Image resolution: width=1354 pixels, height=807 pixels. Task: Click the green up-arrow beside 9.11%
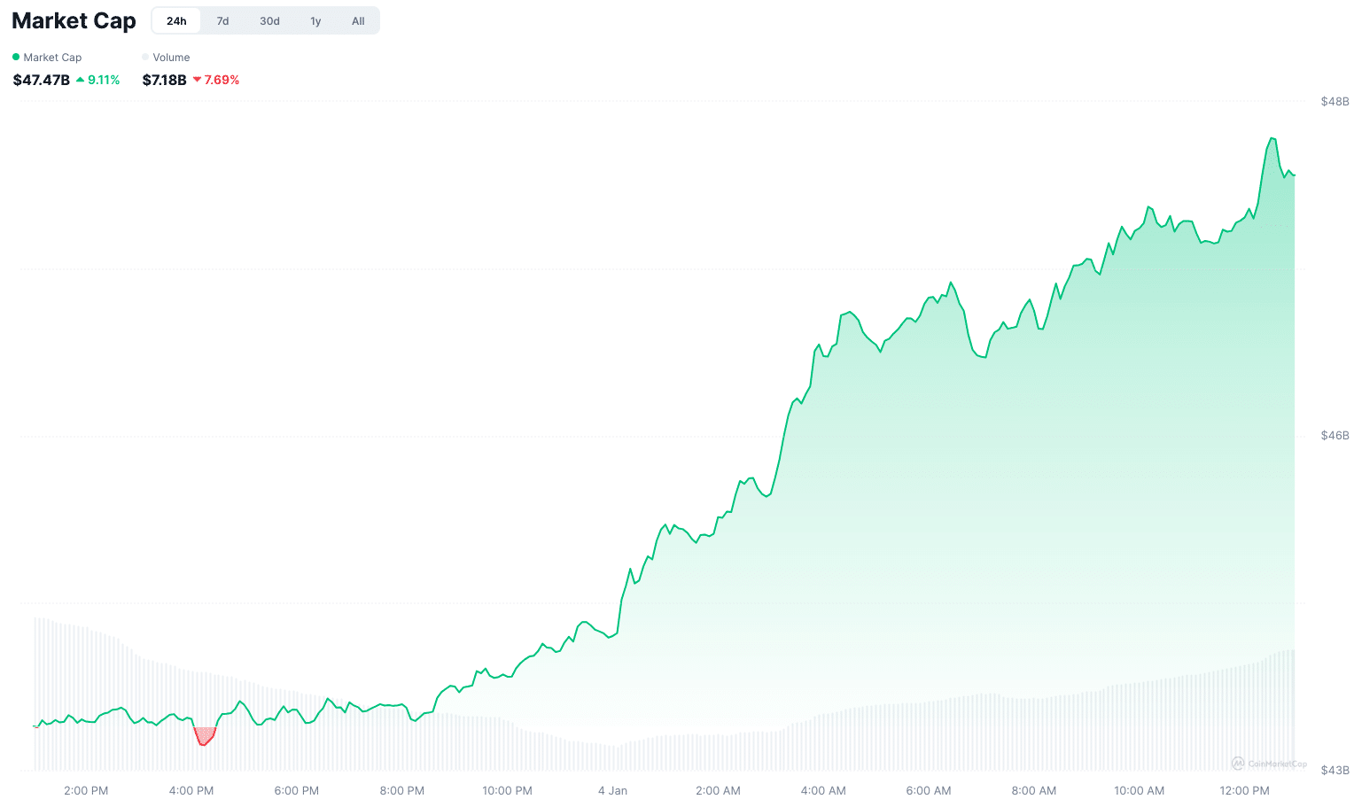[x=81, y=80]
